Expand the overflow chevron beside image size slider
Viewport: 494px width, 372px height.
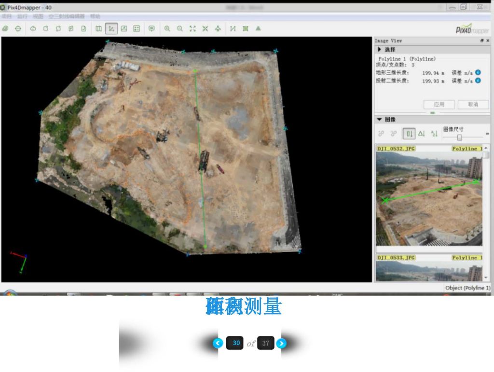tap(487, 133)
